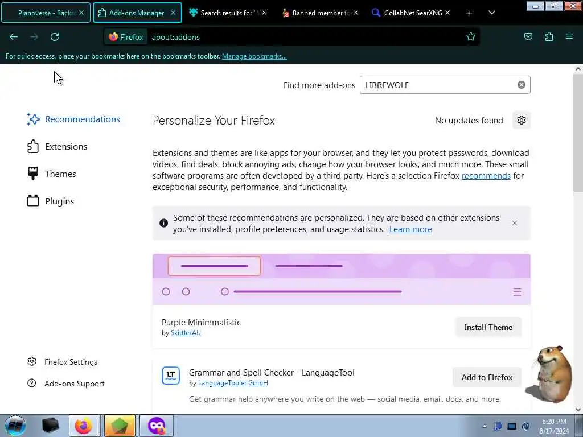The width and height of the screenshot is (583, 437).
Task: Click the info icon in the notice
Action: 163,223
